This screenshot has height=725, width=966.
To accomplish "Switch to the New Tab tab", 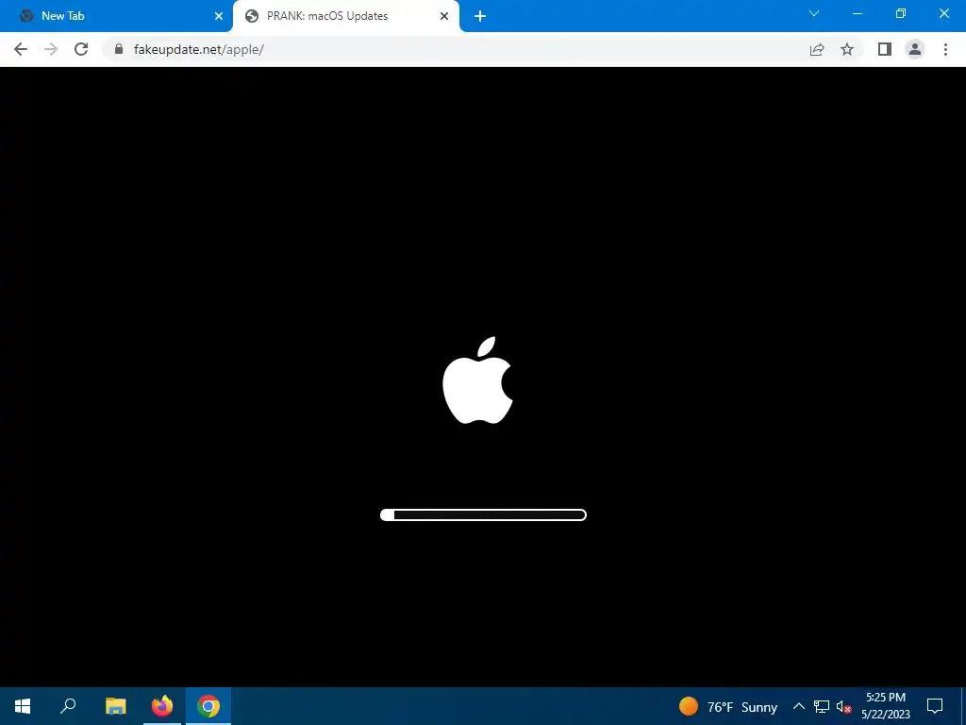I will pyautogui.click(x=116, y=16).
